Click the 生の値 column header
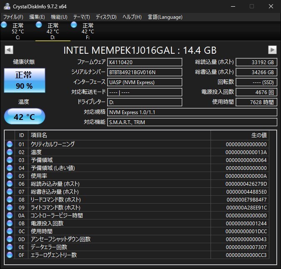This screenshot has height=269, width=281. click(240, 135)
